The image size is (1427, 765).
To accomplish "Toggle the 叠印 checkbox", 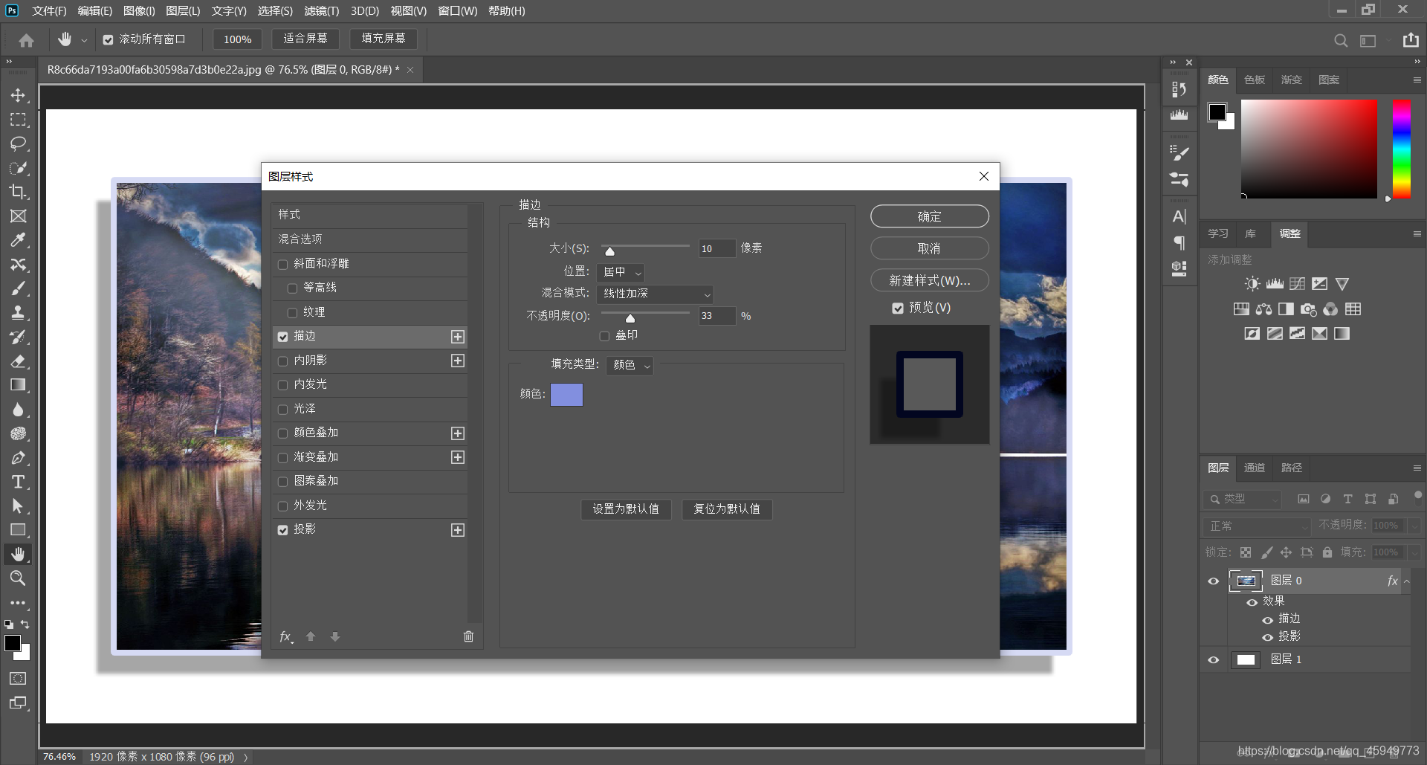I will [604, 336].
